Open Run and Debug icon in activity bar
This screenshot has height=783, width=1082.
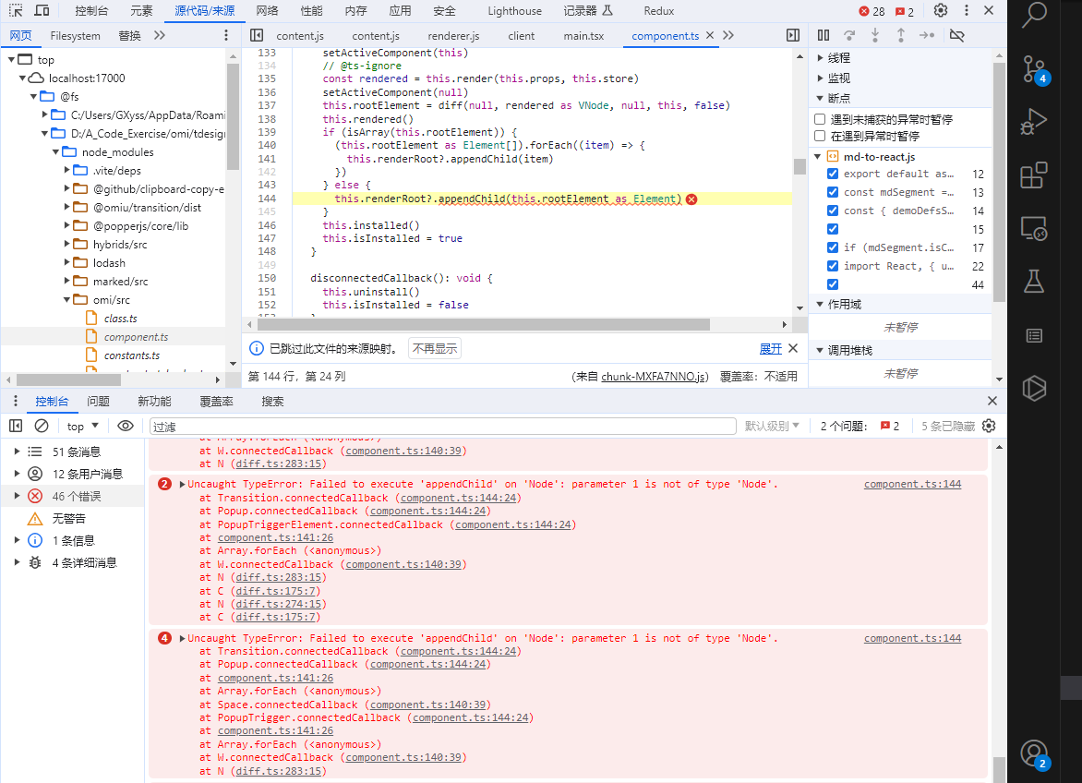point(1034,122)
